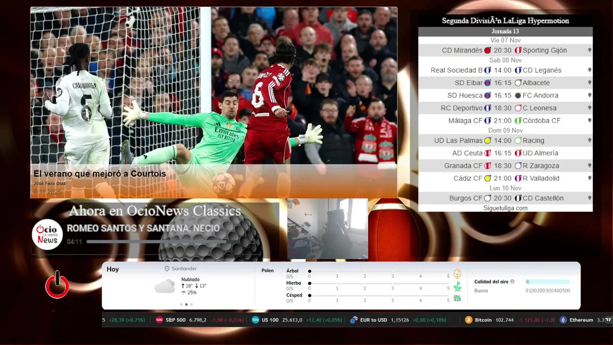Select third weather carousel dot

[192, 304]
